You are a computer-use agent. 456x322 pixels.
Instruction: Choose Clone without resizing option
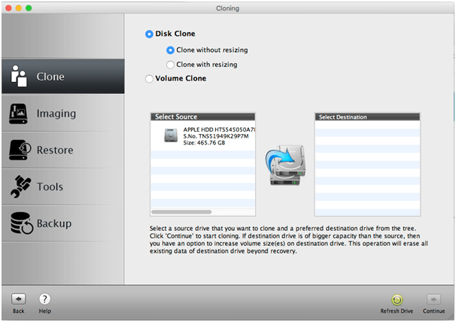170,50
